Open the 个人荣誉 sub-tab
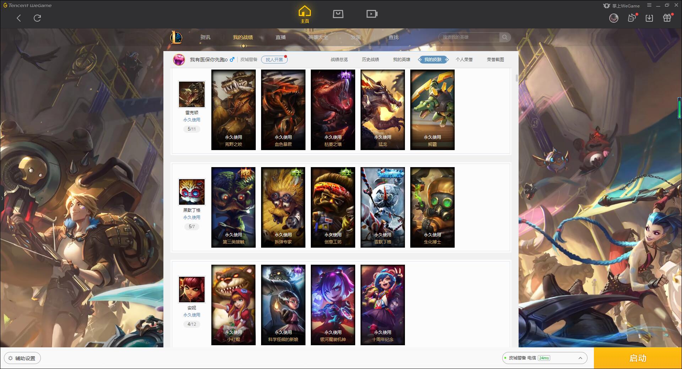This screenshot has height=369, width=682. coord(464,60)
